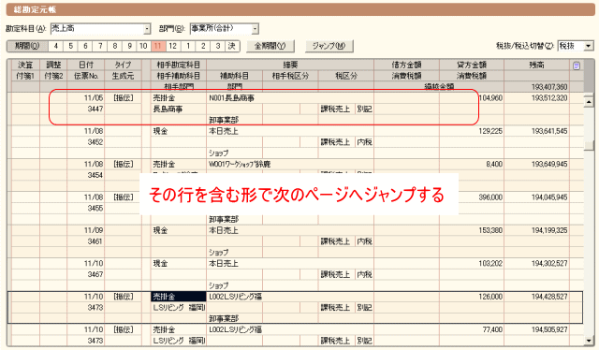Click the vertical scrollbar thumb
The image size is (599, 350).
click(x=589, y=145)
